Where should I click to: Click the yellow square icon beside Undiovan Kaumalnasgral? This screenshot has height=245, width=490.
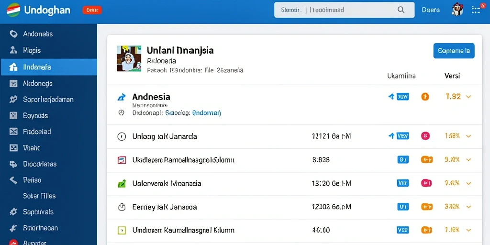pos(122,230)
